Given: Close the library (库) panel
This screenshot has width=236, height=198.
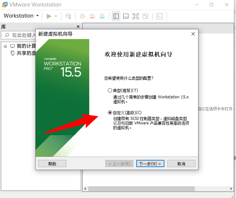Looking at the screenshot, I should pos(78,27).
